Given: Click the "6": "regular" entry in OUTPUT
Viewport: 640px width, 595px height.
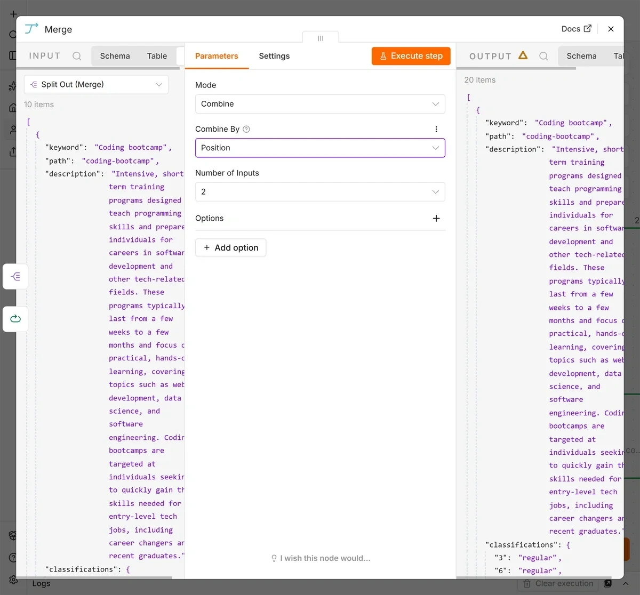Looking at the screenshot, I should pos(528,570).
